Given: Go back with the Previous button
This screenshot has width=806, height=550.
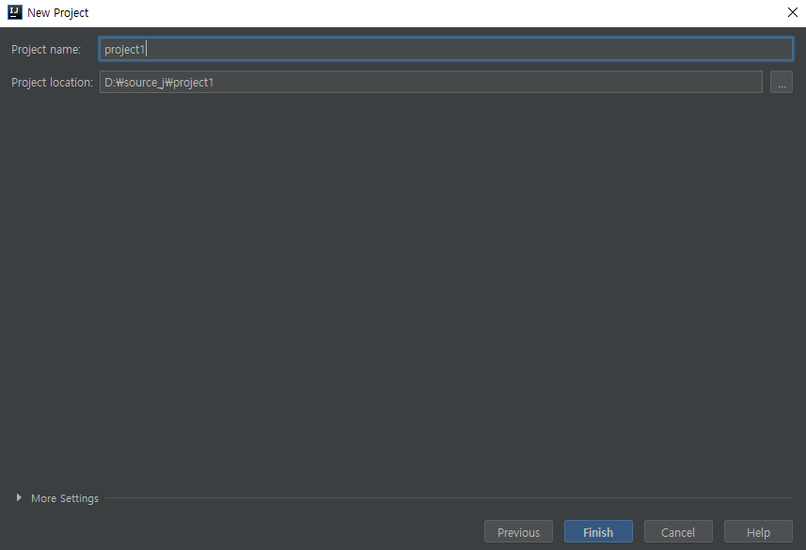Looking at the screenshot, I should tap(518, 531).
